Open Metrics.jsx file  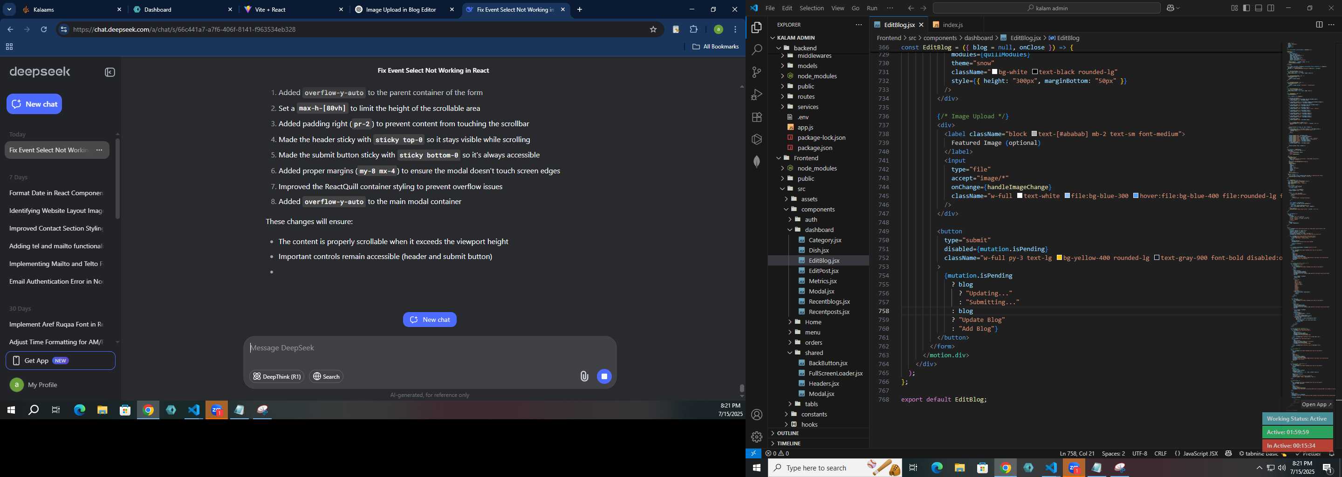(822, 281)
